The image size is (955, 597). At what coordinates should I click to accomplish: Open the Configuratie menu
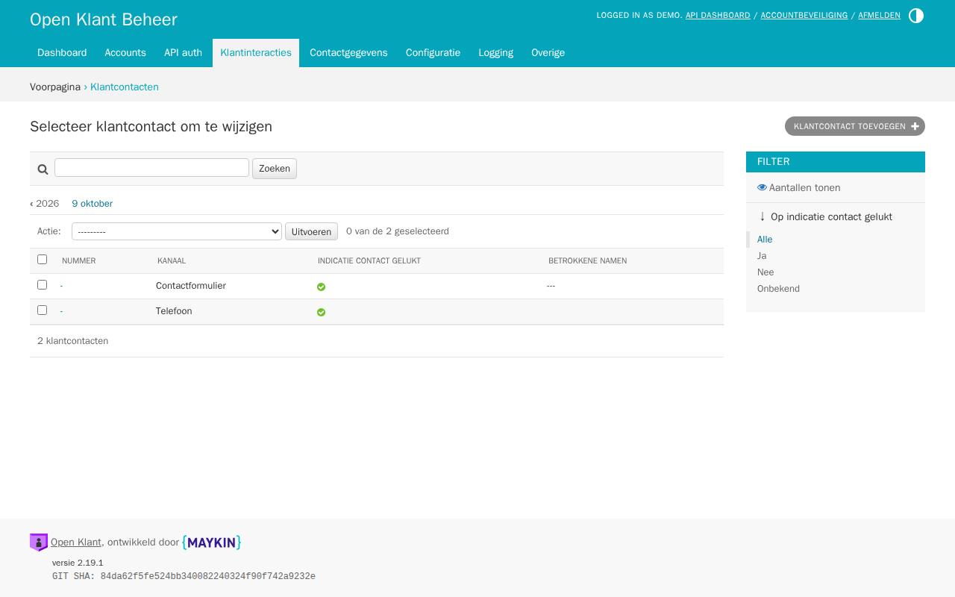point(433,53)
